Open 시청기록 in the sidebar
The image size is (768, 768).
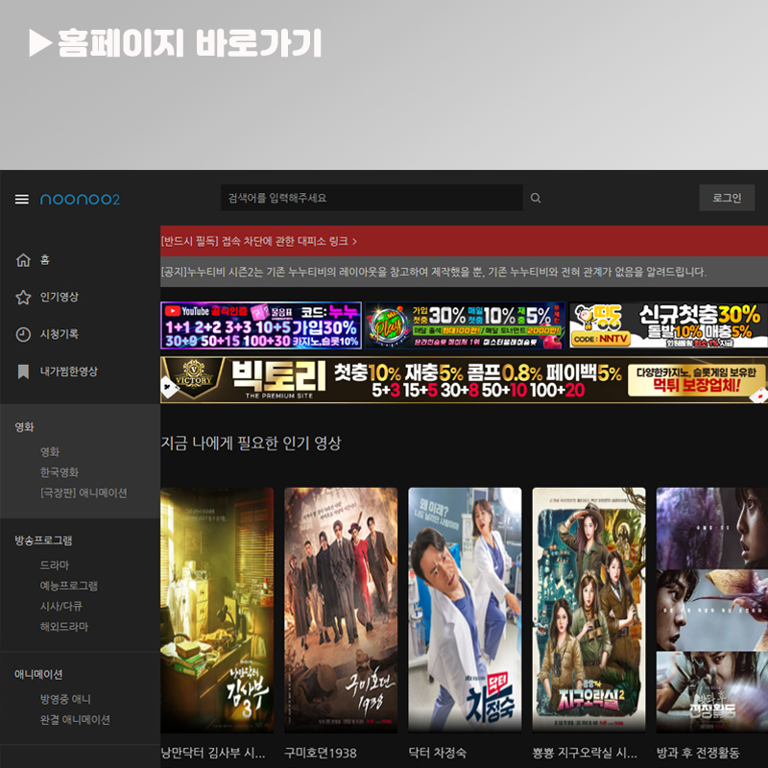[x=60, y=334]
